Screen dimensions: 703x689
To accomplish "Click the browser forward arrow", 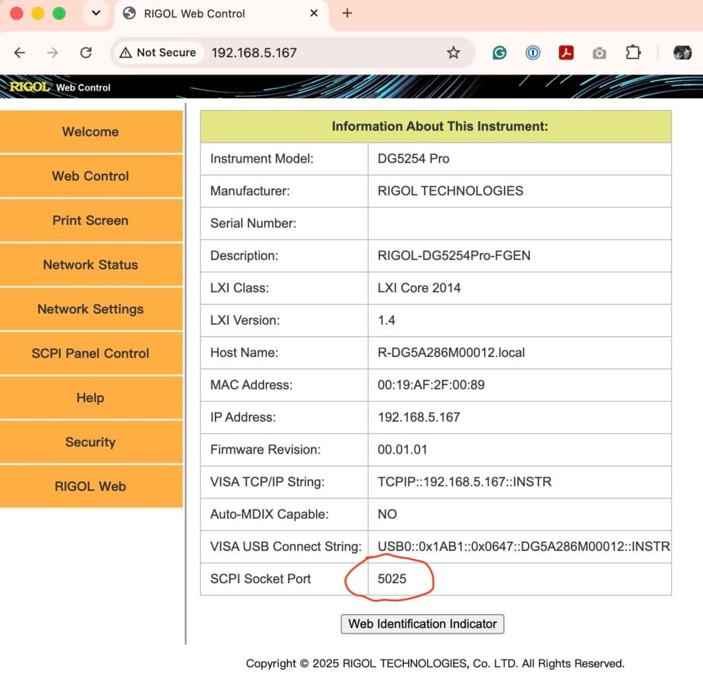I will pyautogui.click(x=52, y=53).
